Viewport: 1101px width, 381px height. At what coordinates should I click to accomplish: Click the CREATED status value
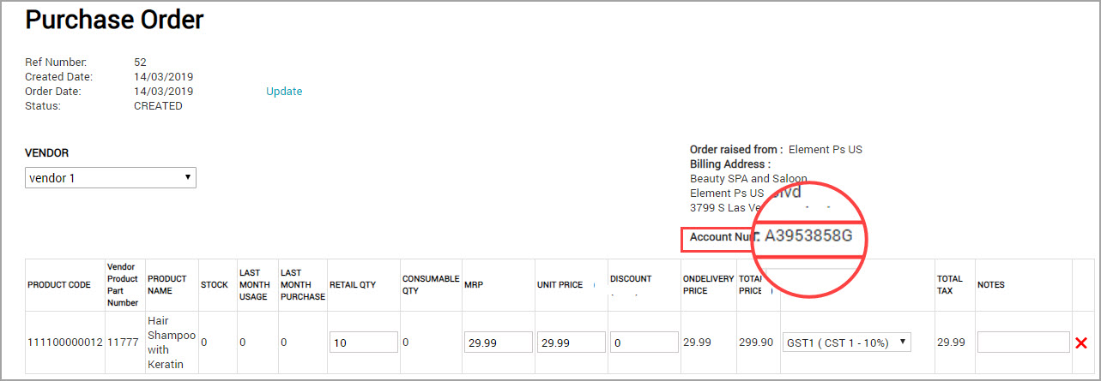[x=158, y=106]
